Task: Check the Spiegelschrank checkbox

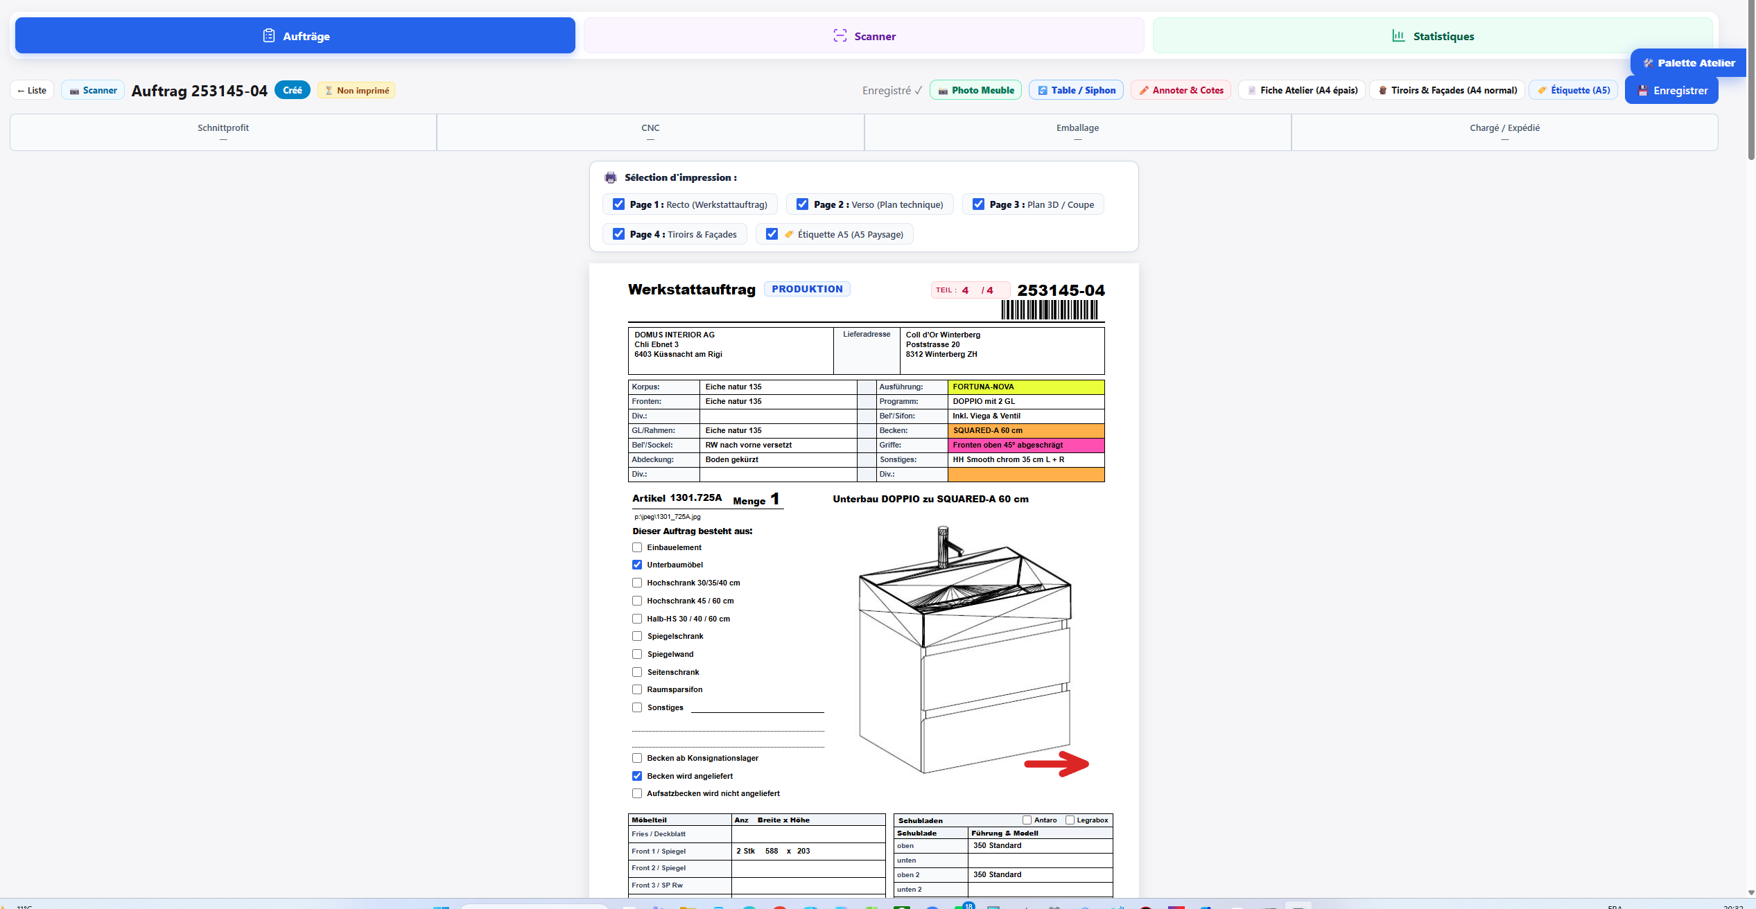Action: tap(637, 636)
